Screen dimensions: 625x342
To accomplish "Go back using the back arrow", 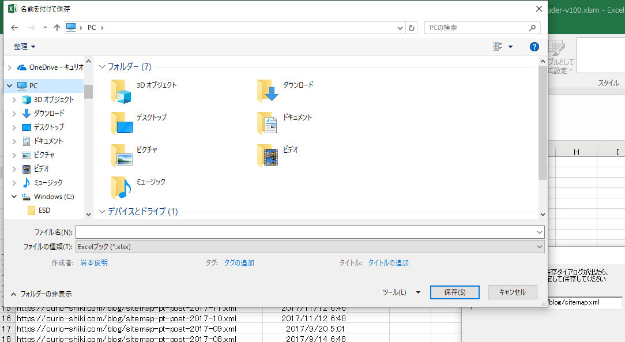I will tap(14, 28).
